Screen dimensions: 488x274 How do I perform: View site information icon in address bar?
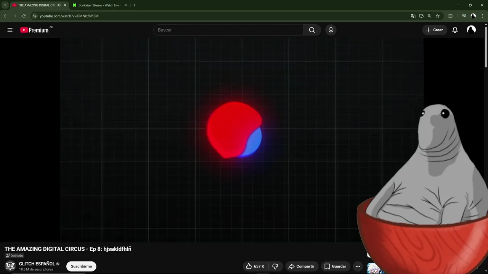(x=34, y=16)
